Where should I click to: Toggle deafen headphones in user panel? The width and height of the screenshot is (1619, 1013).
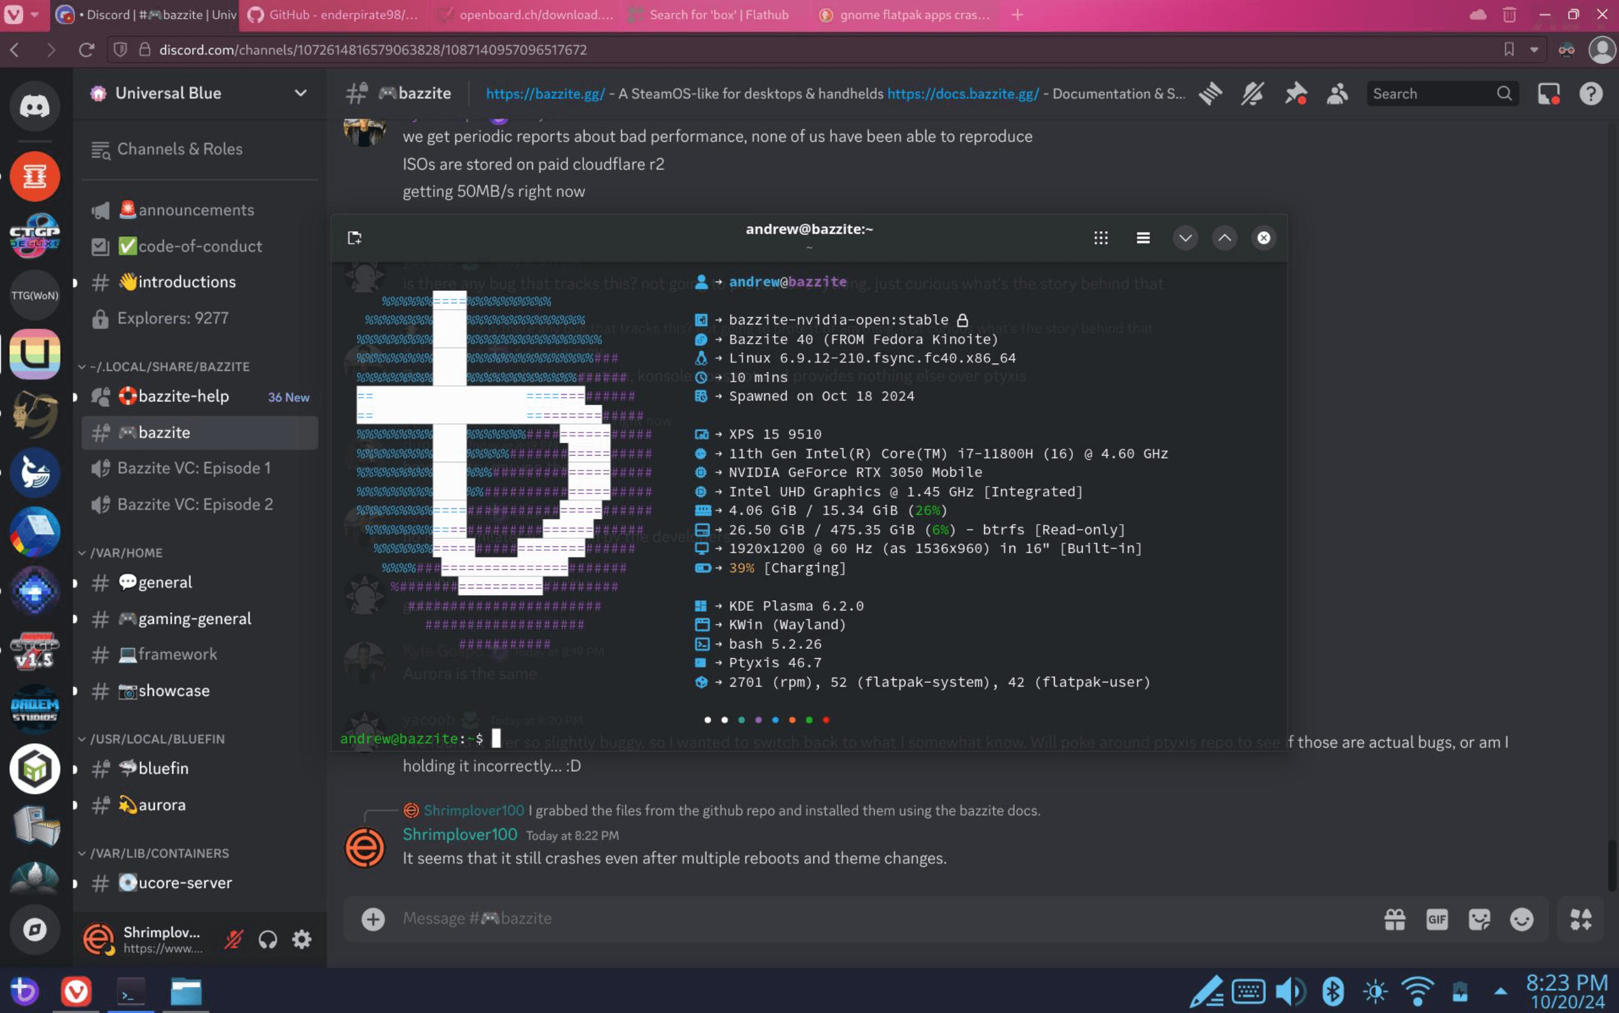pos(268,939)
